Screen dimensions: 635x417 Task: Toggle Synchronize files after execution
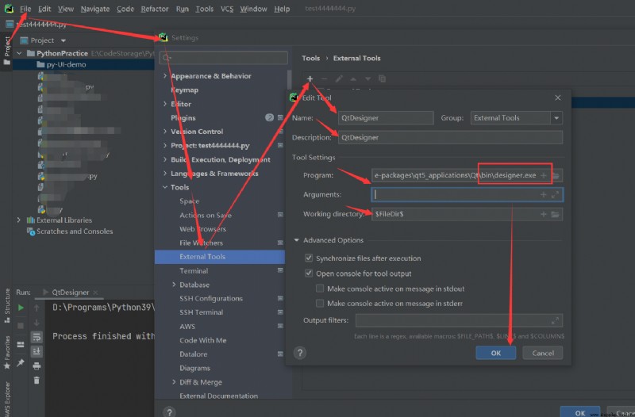tap(309, 258)
